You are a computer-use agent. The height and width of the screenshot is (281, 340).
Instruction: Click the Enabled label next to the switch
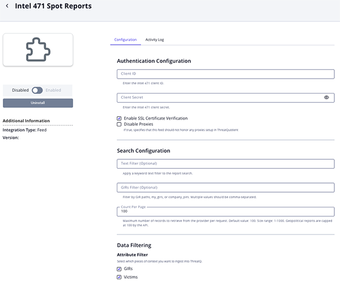(53, 90)
